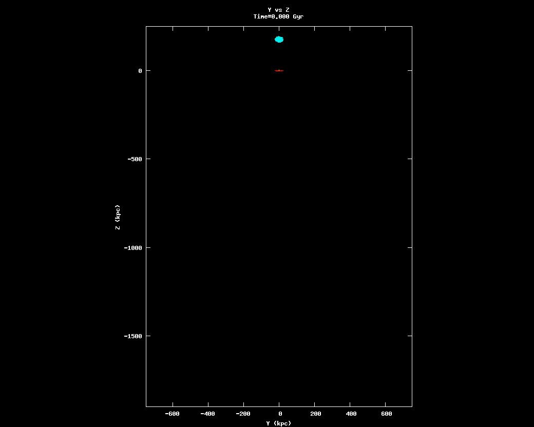Click the 600 tick label on Y axis

pyautogui.click(x=386, y=414)
